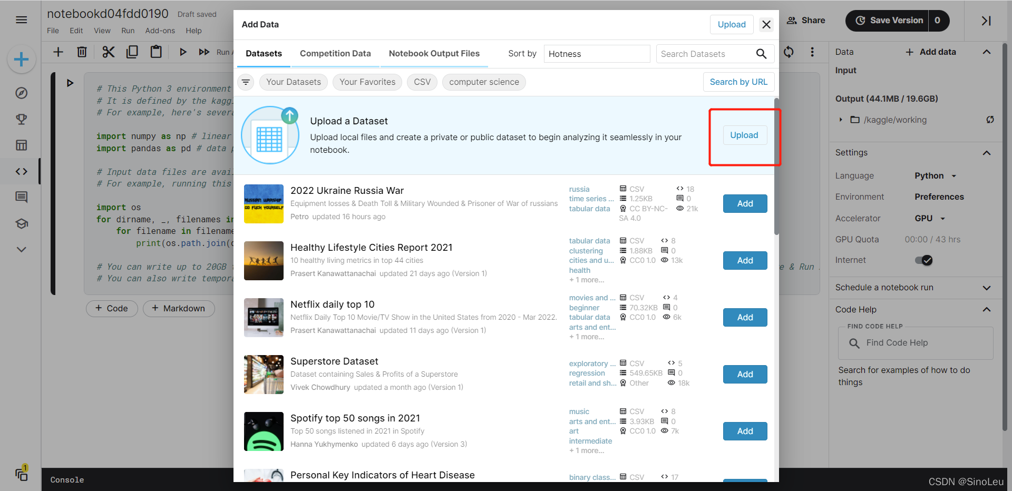Screen dimensions: 1012x491
Task: Click Upload in the Upload a Dataset banner
Action: [x=744, y=135]
